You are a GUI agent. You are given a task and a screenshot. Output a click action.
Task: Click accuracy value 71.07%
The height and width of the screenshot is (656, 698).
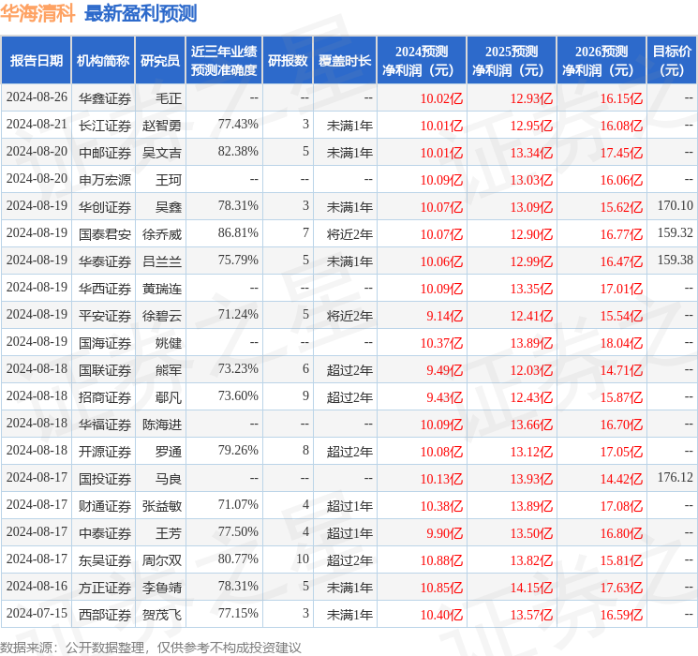pyautogui.click(x=238, y=504)
